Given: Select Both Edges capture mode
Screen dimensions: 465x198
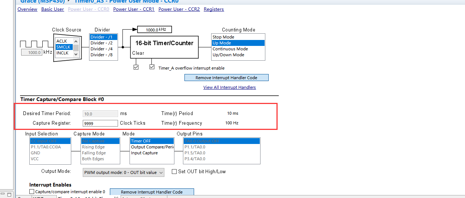Looking at the screenshot, I should pyautogui.click(x=100, y=159).
